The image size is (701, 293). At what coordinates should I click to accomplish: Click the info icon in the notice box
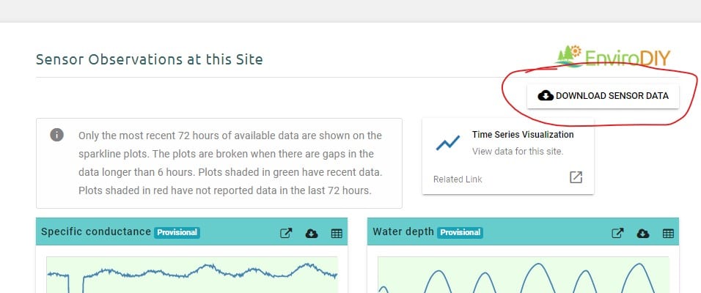(x=56, y=136)
